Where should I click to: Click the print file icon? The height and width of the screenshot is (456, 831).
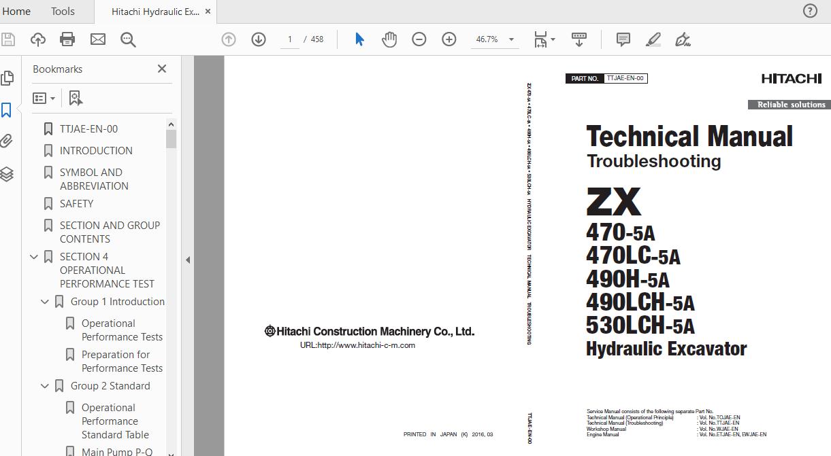pyautogui.click(x=67, y=39)
